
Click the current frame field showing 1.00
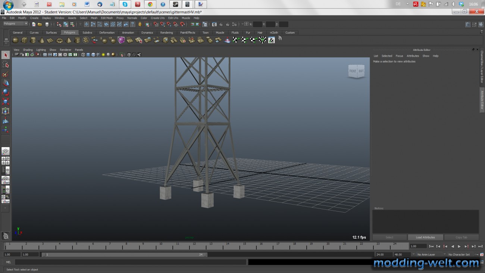(x=418, y=246)
